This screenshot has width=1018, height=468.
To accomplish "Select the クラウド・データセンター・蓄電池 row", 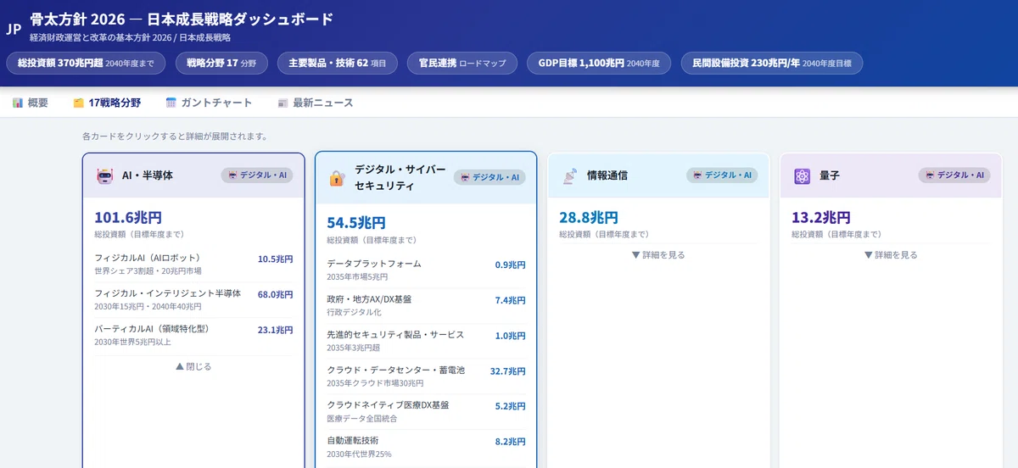I will (426, 376).
